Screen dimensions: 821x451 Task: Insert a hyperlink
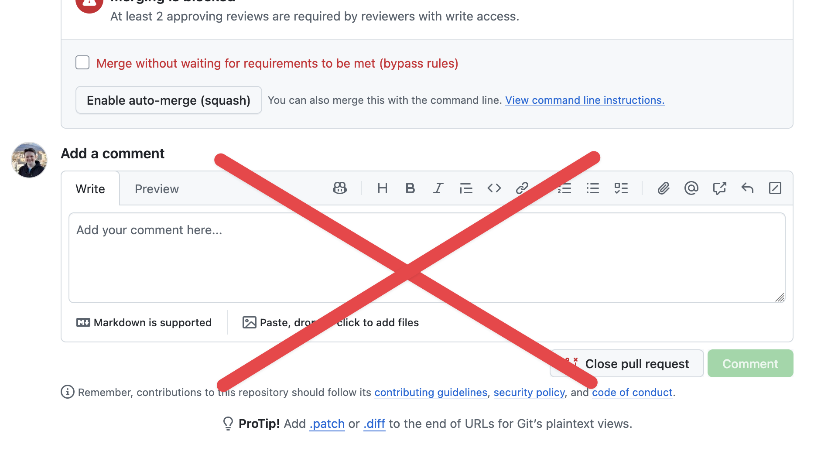522,188
